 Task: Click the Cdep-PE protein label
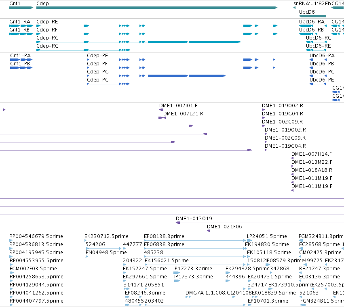98,56
